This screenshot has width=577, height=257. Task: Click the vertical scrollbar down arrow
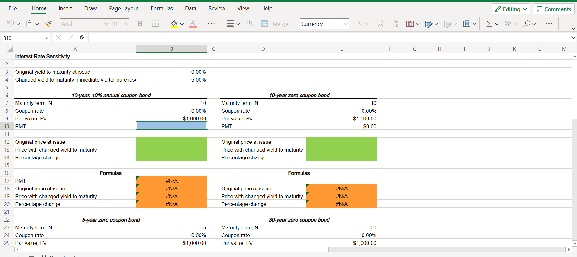pos(575,243)
